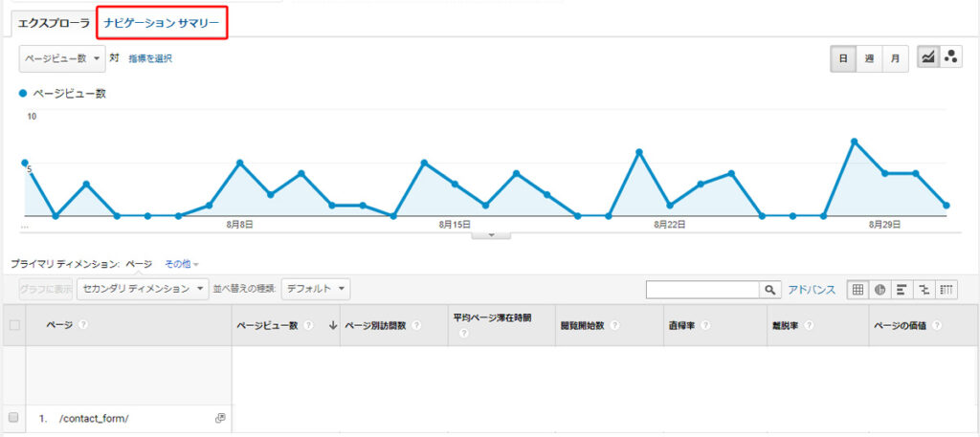Image resolution: width=980 pixels, height=437 pixels.
Task: Select the comparison view icon
Action: pyautogui.click(x=924, y=289)
